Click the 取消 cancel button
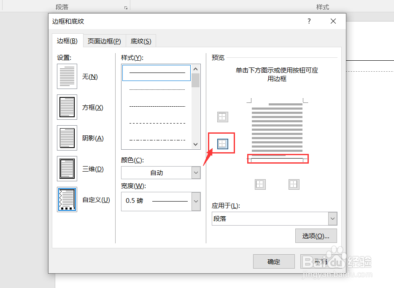This screenshot has height=288, width=394. coord(321,261)
